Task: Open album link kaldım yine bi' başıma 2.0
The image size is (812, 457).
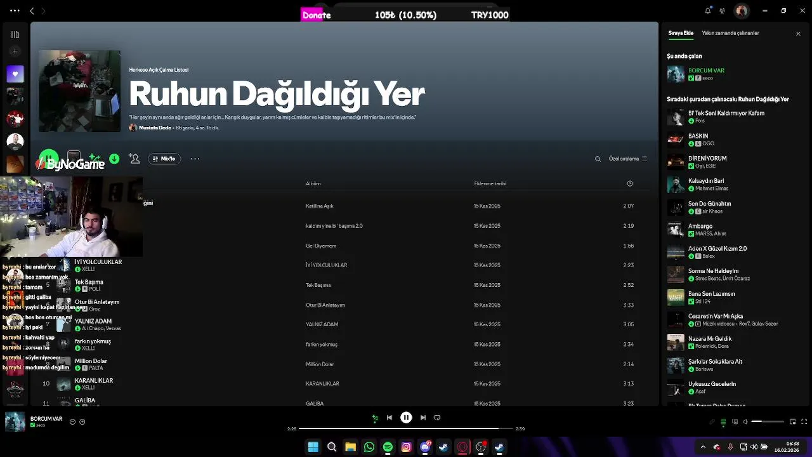Action: 334,226
